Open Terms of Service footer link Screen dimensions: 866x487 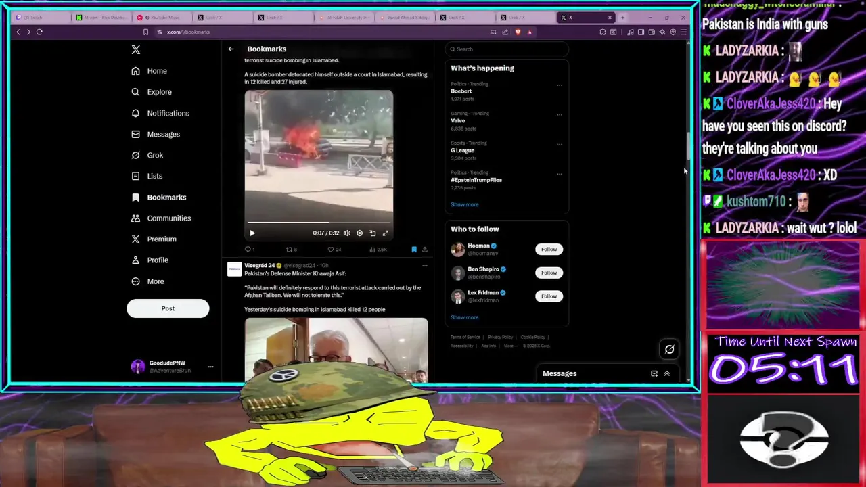click(465, 337)
